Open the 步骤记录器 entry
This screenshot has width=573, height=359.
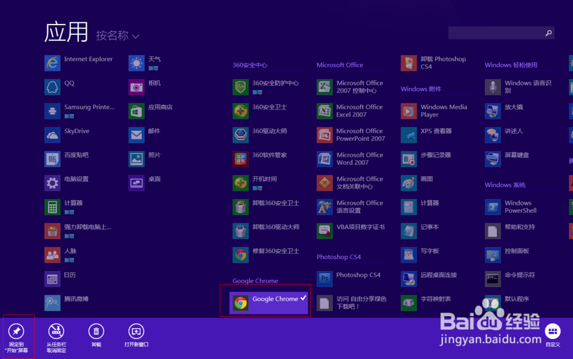pos(427,159)
